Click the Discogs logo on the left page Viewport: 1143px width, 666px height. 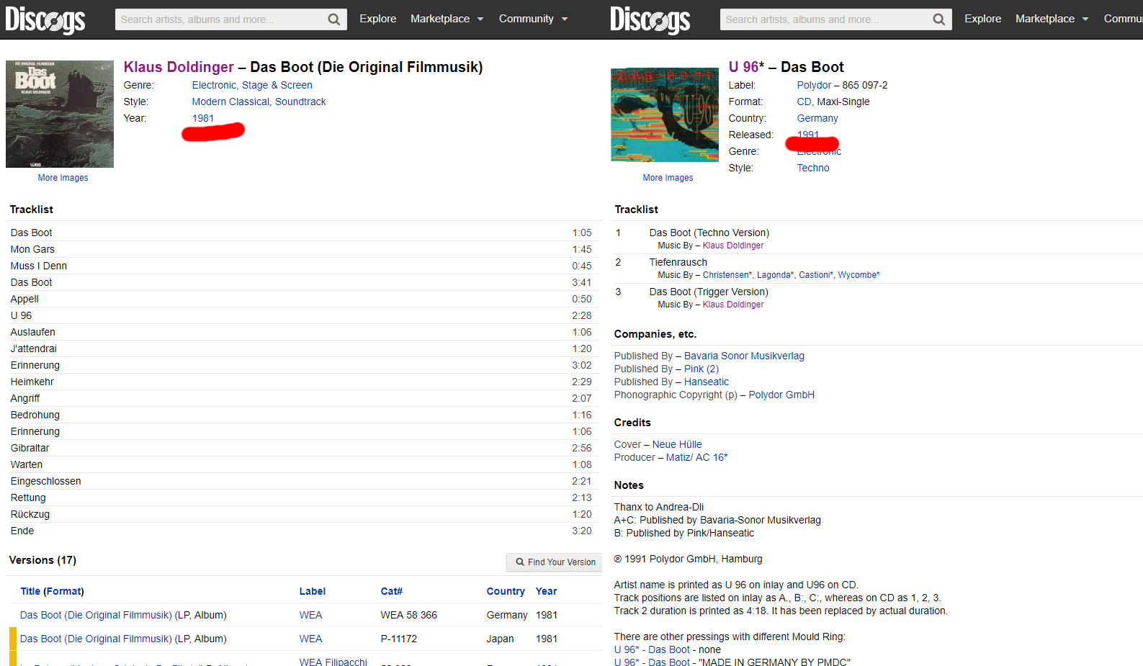[x=45, y=19]
